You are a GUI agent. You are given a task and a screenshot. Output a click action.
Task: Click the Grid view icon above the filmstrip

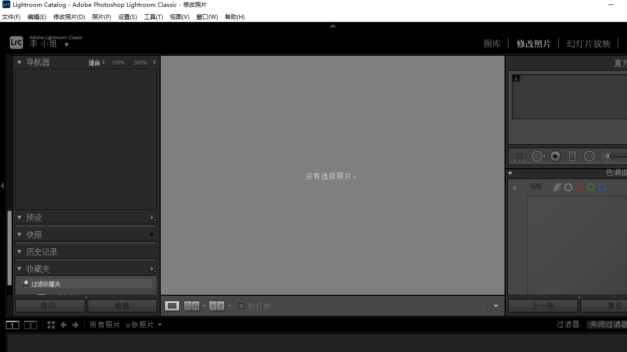pos(51,325)
